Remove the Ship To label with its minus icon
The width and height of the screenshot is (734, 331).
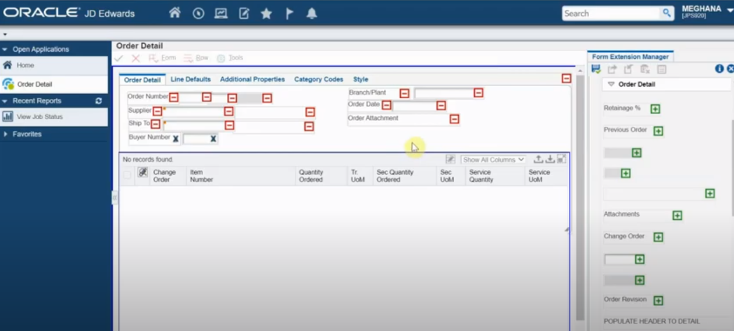(x=155, y=124)
